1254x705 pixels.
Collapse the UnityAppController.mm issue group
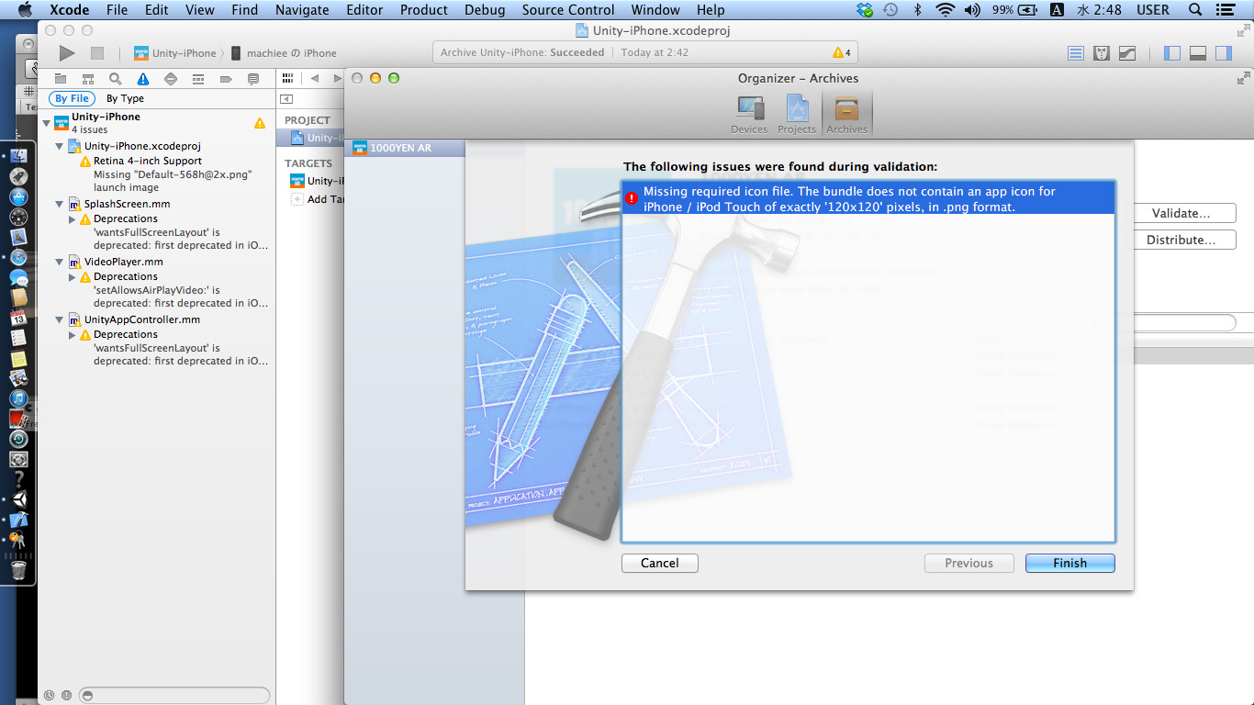60,319
